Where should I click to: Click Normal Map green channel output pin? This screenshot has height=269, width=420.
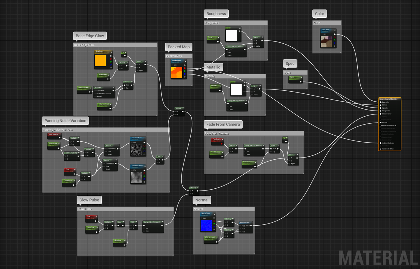pyautogui.click(x=214, y=224)
